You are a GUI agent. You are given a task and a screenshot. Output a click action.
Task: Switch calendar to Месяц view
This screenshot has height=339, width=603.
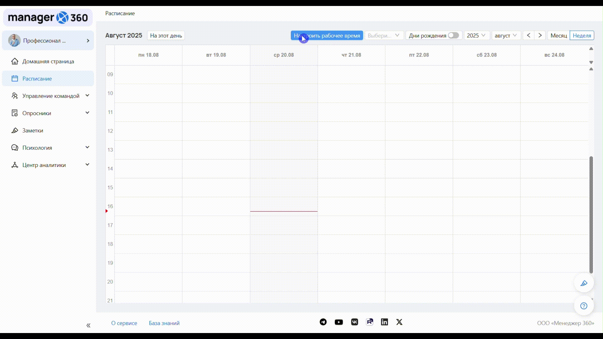[x=558, y=35]
